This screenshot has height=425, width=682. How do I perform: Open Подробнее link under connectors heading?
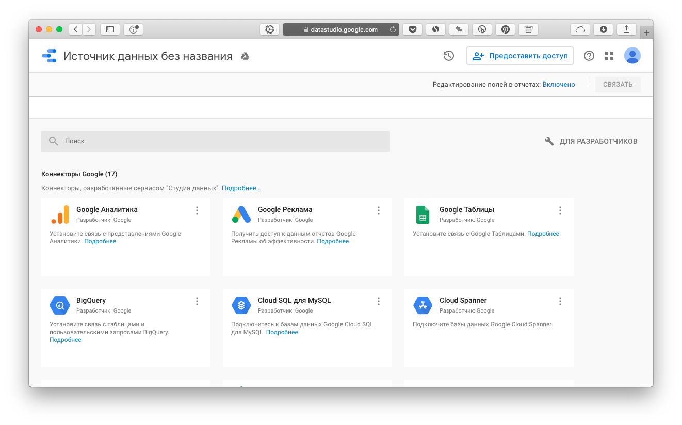241,188
